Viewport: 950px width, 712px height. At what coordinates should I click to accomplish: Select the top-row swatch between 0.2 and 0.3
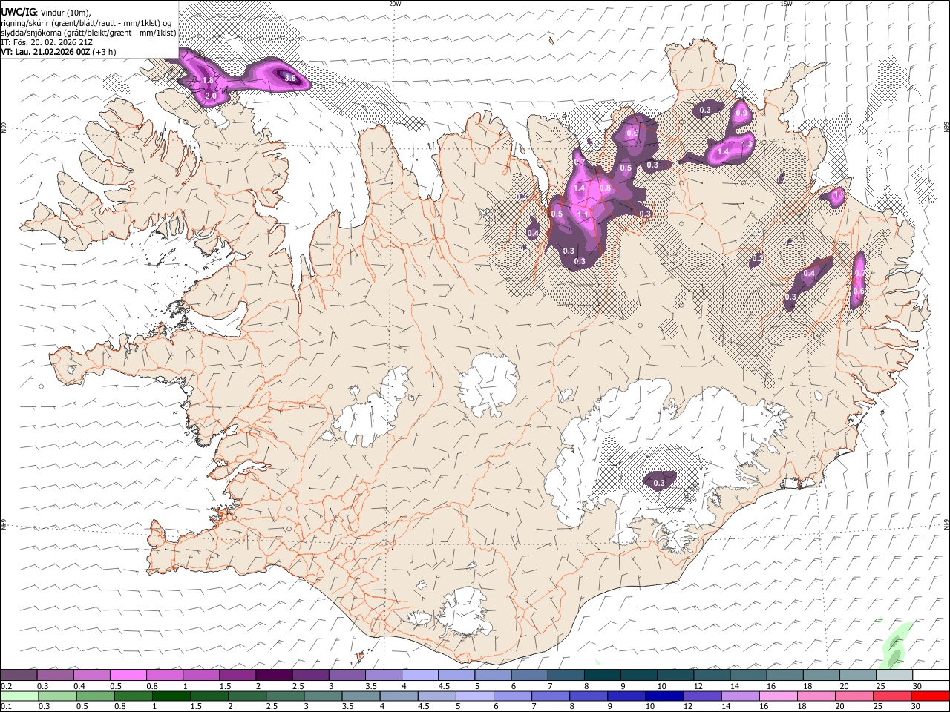[19, 676]
